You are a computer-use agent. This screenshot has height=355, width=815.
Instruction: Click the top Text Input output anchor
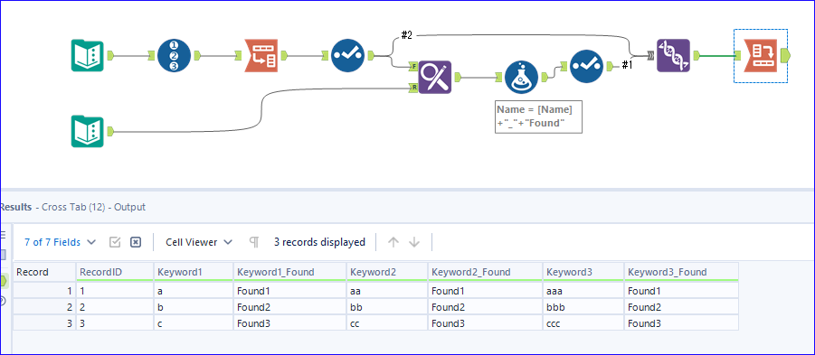pos(110,55)
